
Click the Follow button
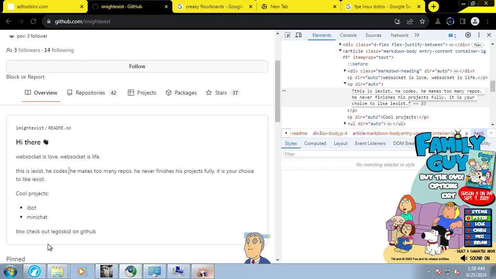(x=137, y=66)
